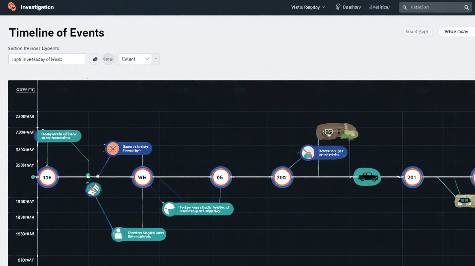Select the teal helmet event icon
Image resolution: width=475 pixels, height=266 pixels.
[169, 209]
